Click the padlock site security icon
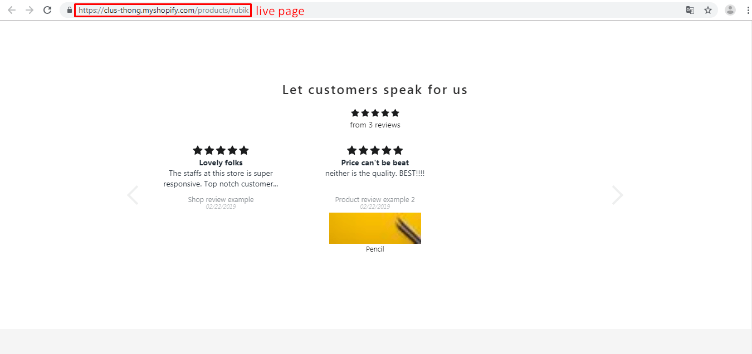Screen dimensions: 752x354 click(x=69, y=10)
